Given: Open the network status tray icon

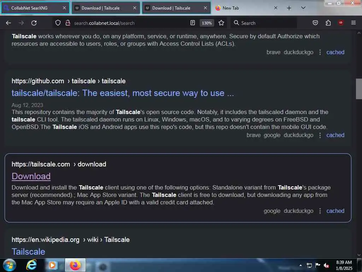Looking at the screenshot, I should 309,265.
